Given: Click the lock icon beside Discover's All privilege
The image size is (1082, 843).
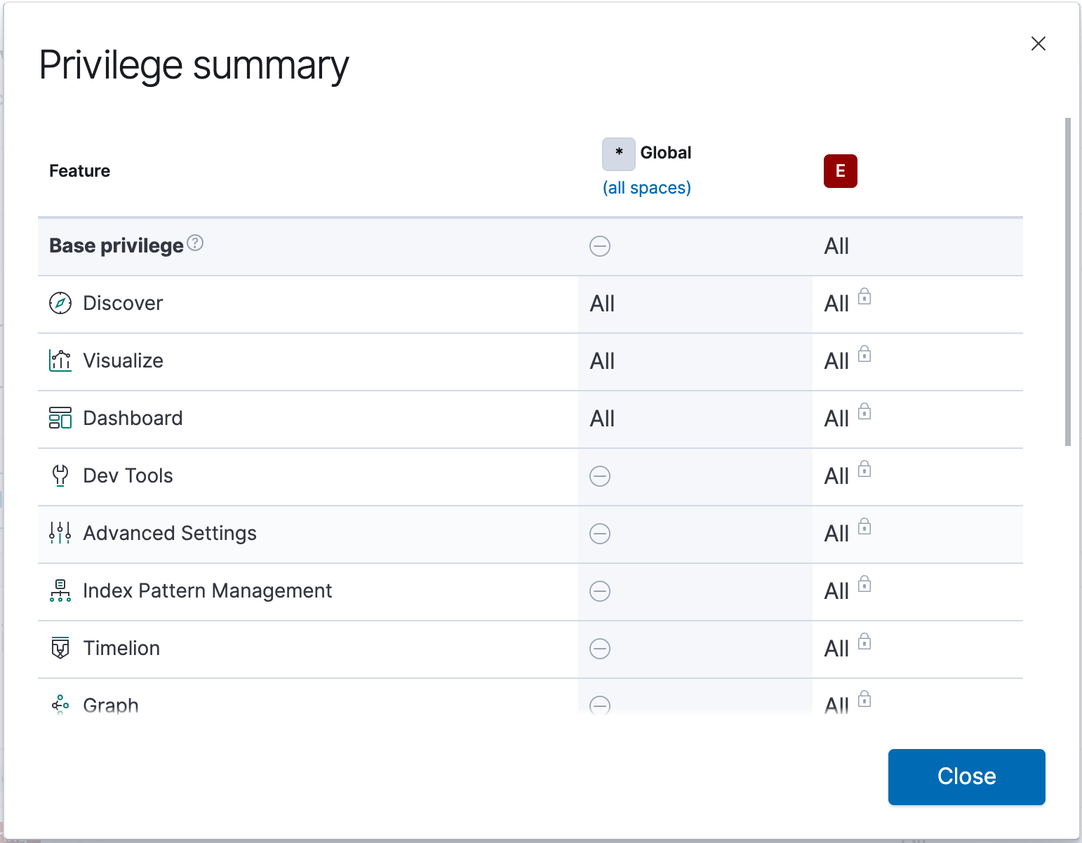Looking at the screenshot, I should (x=864, y=297).
